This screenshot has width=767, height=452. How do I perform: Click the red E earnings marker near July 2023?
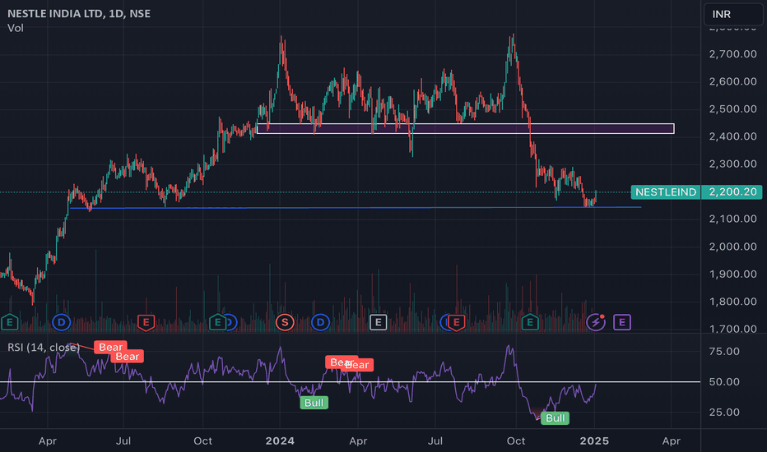[x=146, y=322]
